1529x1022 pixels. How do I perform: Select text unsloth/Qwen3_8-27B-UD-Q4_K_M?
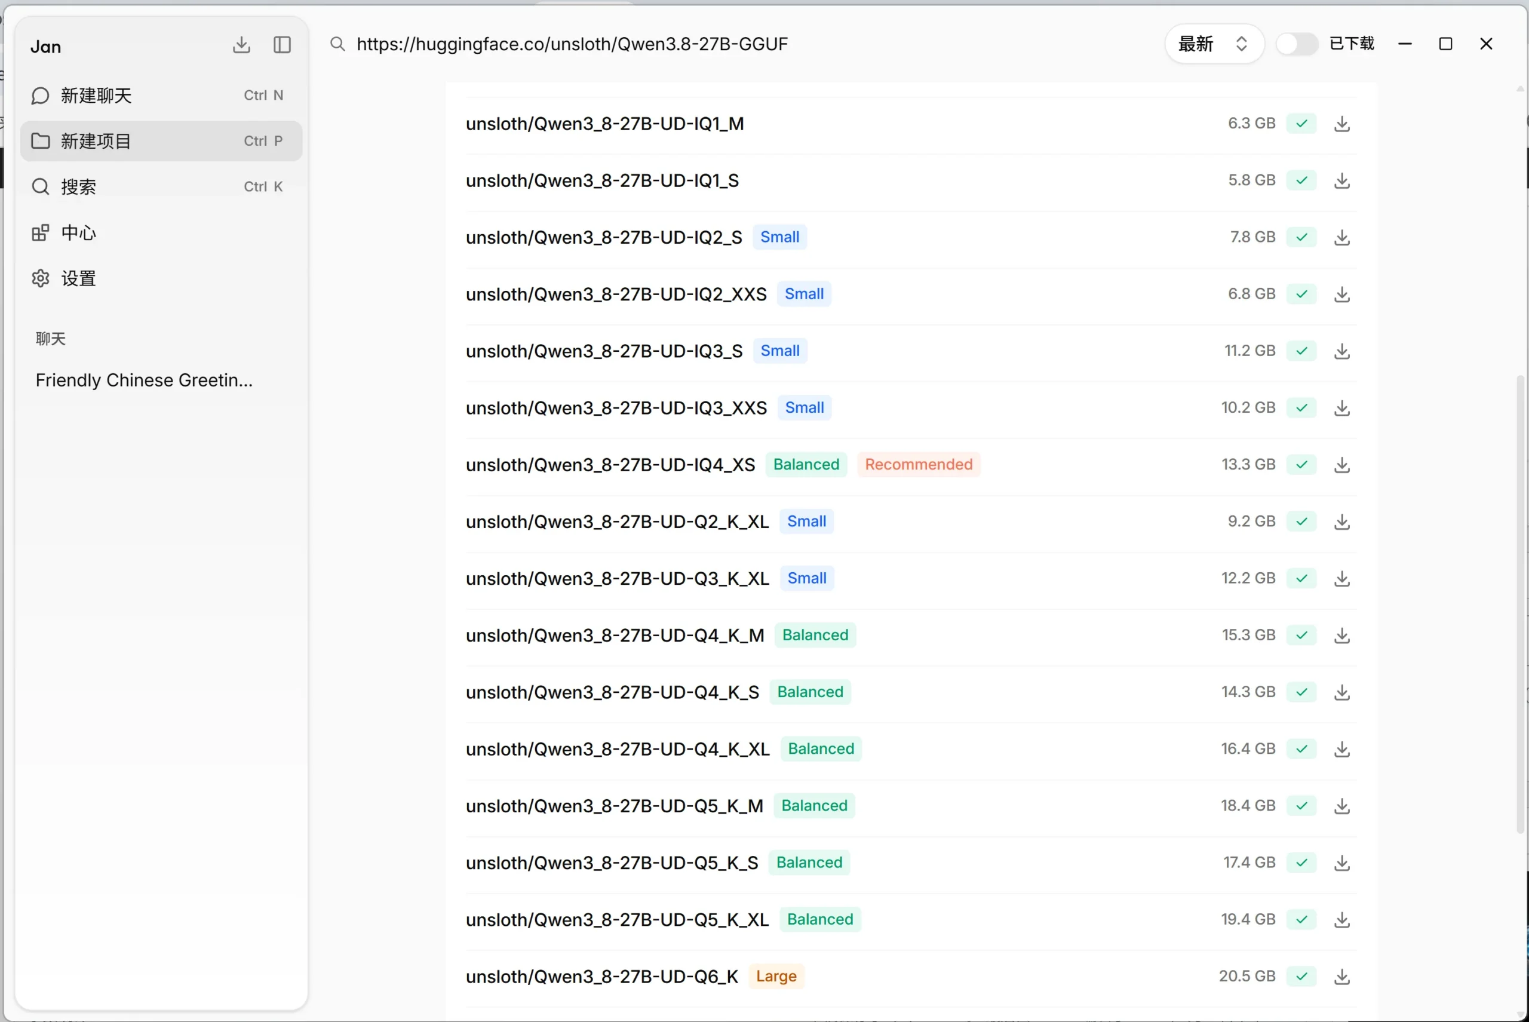pyautogui.click(x=615, y=636)
